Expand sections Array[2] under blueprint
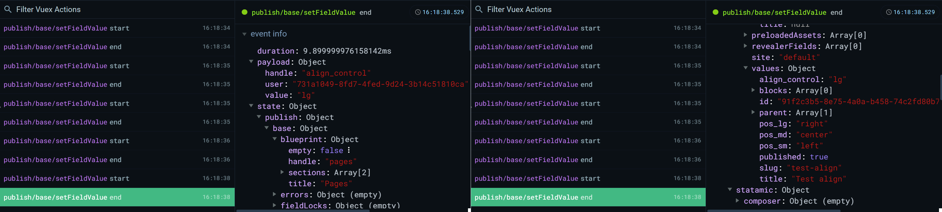 282,172
